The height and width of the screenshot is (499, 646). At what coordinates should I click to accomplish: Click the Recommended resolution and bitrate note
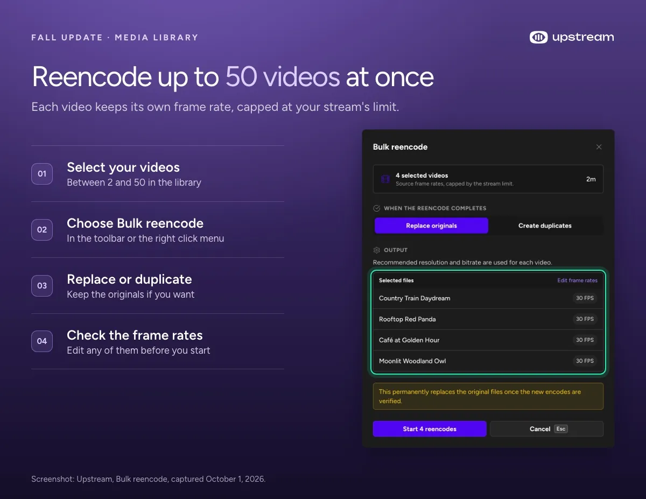click(462, 263)
